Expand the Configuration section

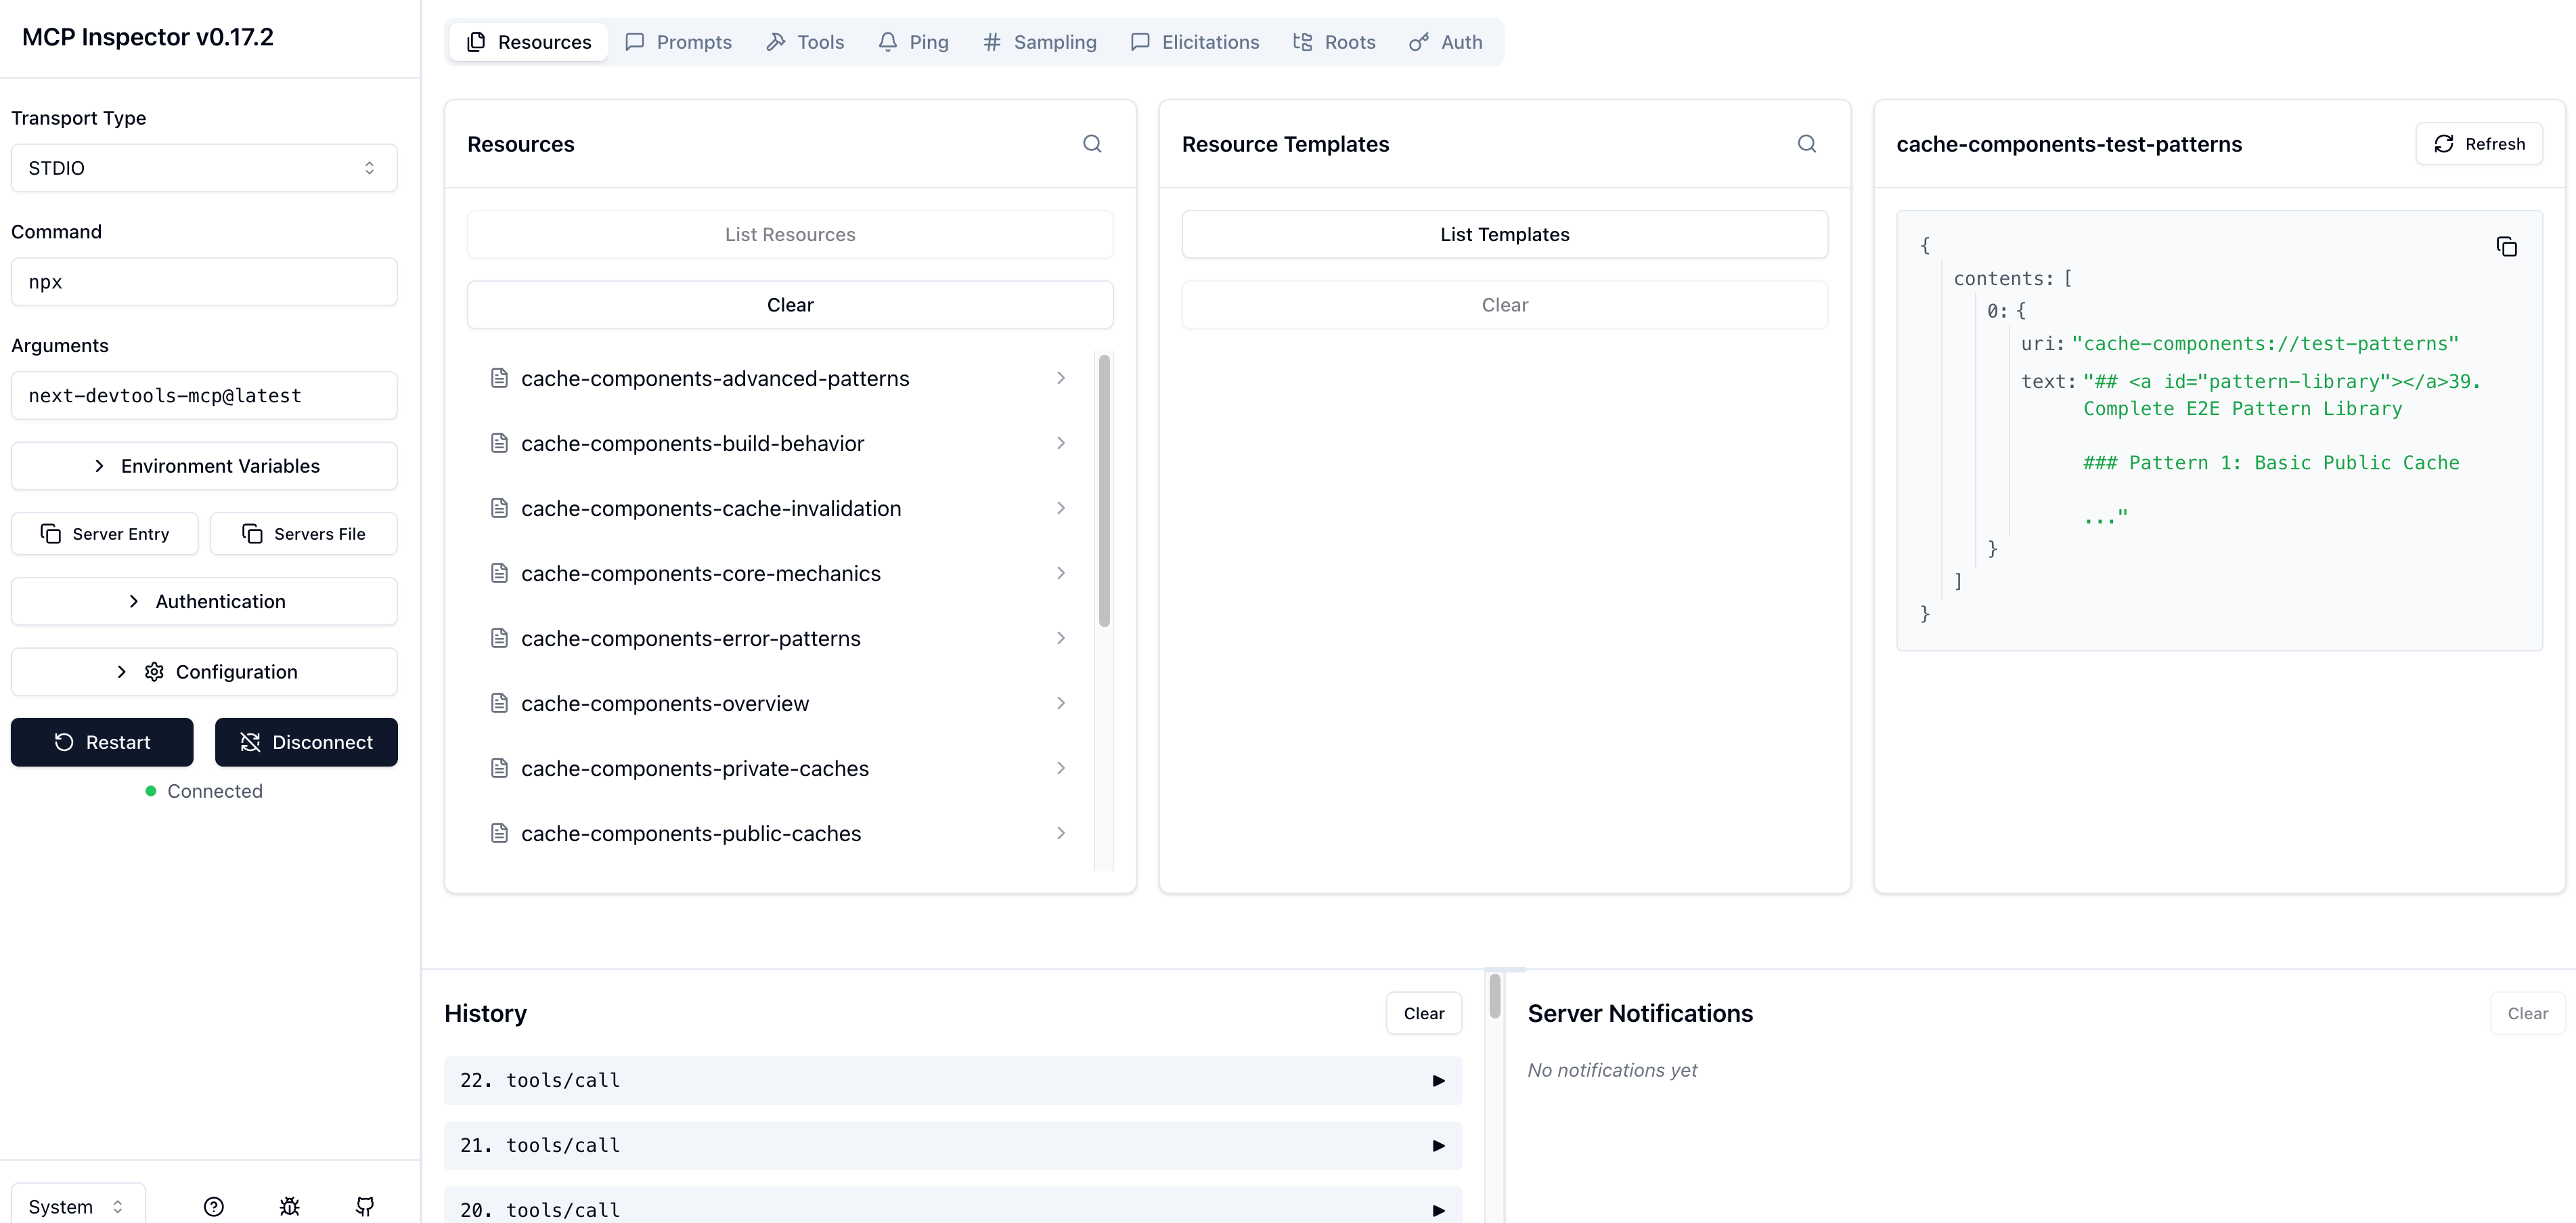click(x=204, y=672)
